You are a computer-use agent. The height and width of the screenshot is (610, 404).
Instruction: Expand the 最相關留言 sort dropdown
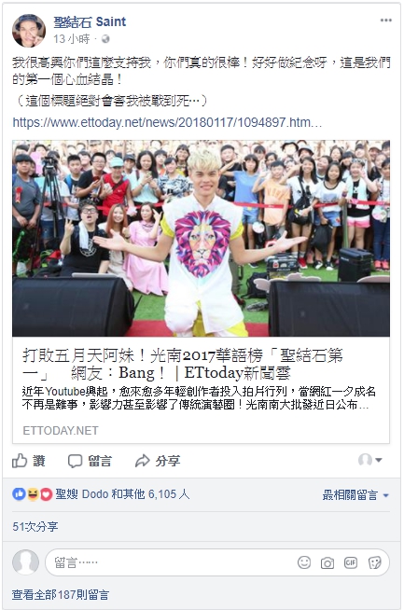(355, 495)
